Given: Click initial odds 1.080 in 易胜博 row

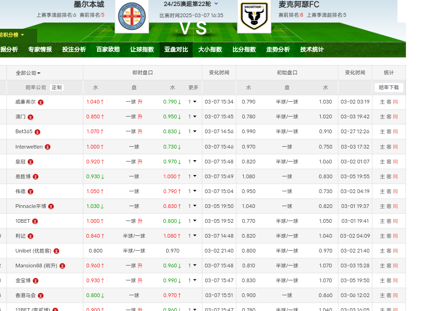Looking at the screenshot, I should [248, 176].
